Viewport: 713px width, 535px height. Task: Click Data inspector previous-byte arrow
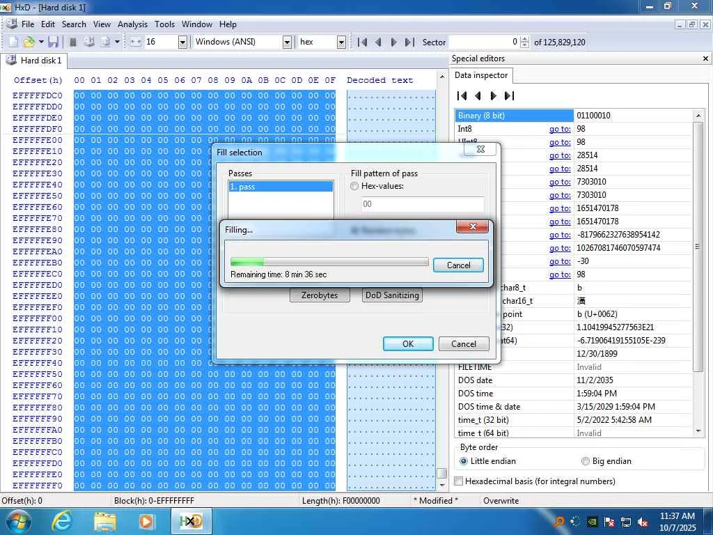(x=478, y=95)
